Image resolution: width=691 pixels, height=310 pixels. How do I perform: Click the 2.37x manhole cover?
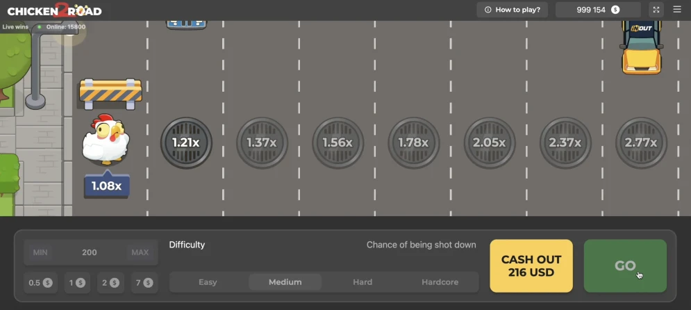pos(565,142)
